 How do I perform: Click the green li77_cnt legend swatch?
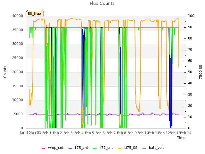tap(95, 148)
